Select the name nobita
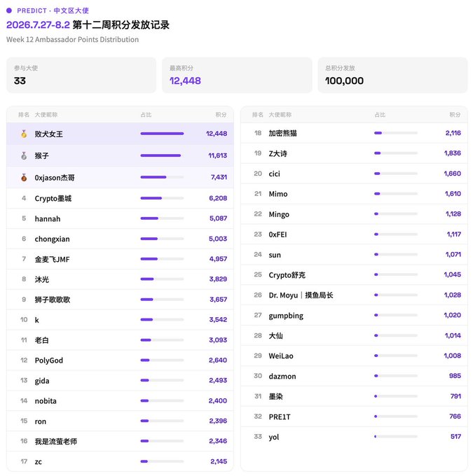473x476 pixels. click(46, 401)
